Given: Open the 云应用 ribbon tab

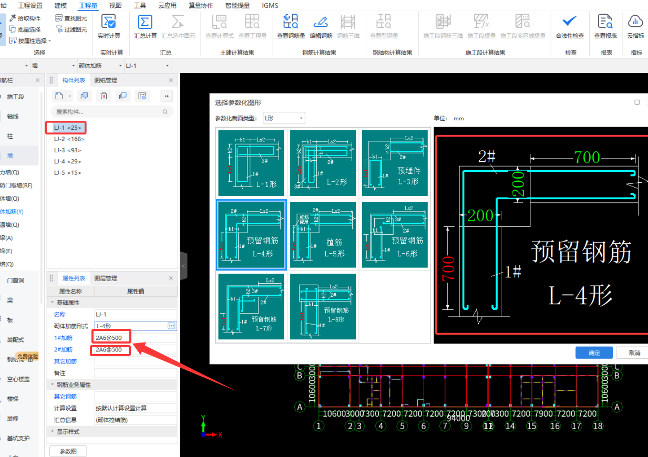Looking at the screenshot, I should pyautogui.click(x=168, y=5).
